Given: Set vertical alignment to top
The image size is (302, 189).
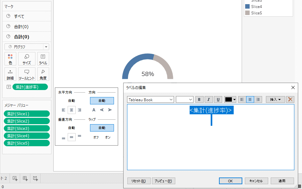Looking at the screenshot, I should click(x=79, y=136).
